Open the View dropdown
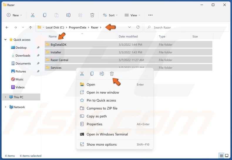This screenshot has height=160, width=232. point(132,15)
